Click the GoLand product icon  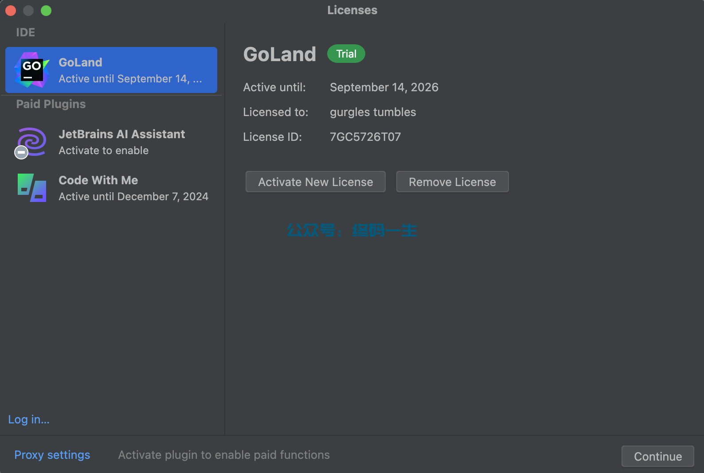pos(31,70)
